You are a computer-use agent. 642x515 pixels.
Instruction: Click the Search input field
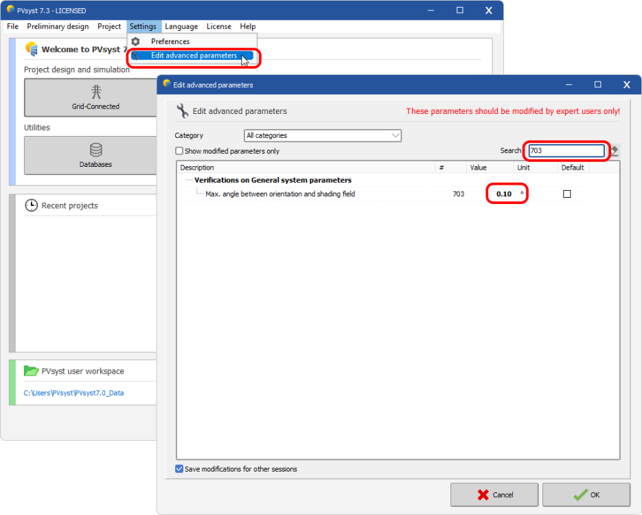click(566, 150)
